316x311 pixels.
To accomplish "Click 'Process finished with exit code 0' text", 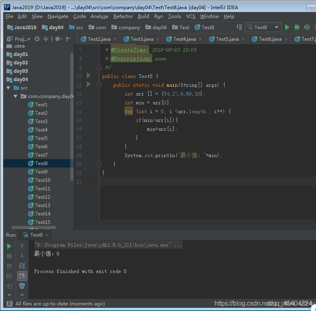I will coord(80,271).
